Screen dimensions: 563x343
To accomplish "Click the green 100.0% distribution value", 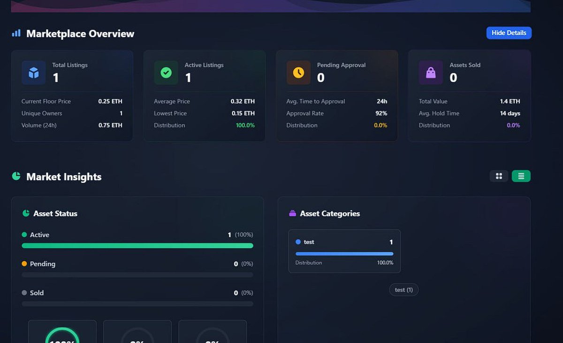I will 245,125.
